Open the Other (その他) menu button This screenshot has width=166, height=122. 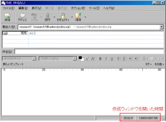pyautogui.click(x=159, y=64)
